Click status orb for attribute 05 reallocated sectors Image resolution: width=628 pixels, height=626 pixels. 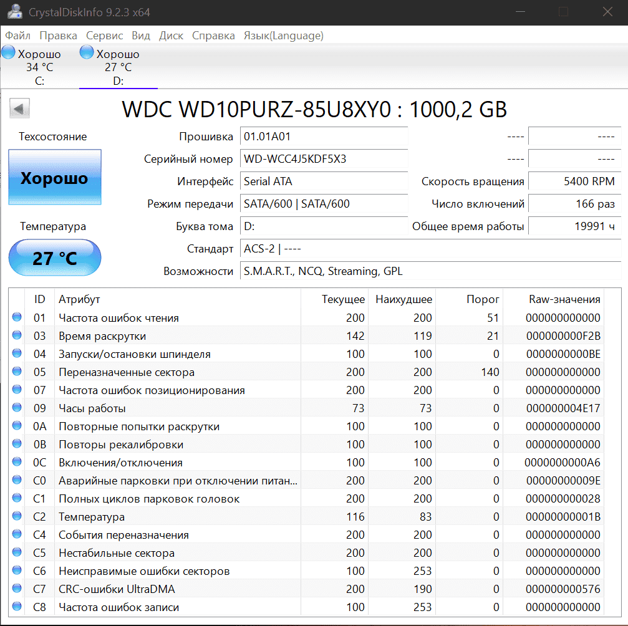(17, 372)
